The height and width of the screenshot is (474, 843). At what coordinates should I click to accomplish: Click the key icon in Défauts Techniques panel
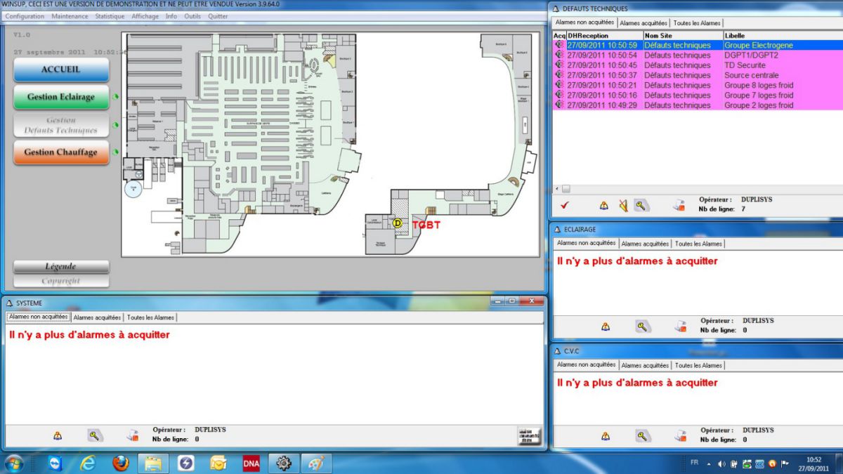coord(641,206)
